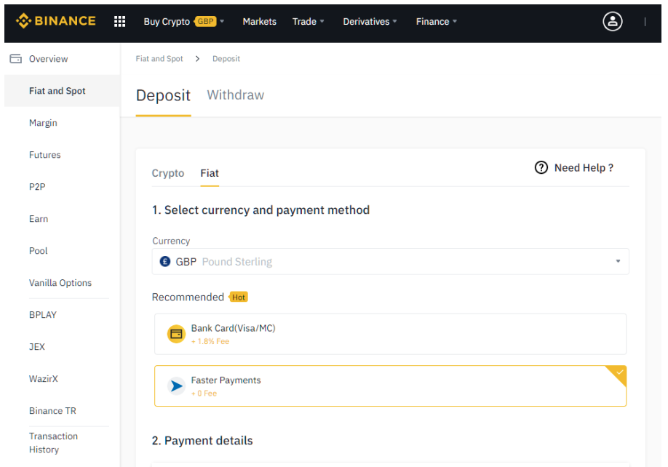Click the checkmark on Faster Payments card
Image resolution: width=668 pixels, height=467 pixels.
(619, 372)
